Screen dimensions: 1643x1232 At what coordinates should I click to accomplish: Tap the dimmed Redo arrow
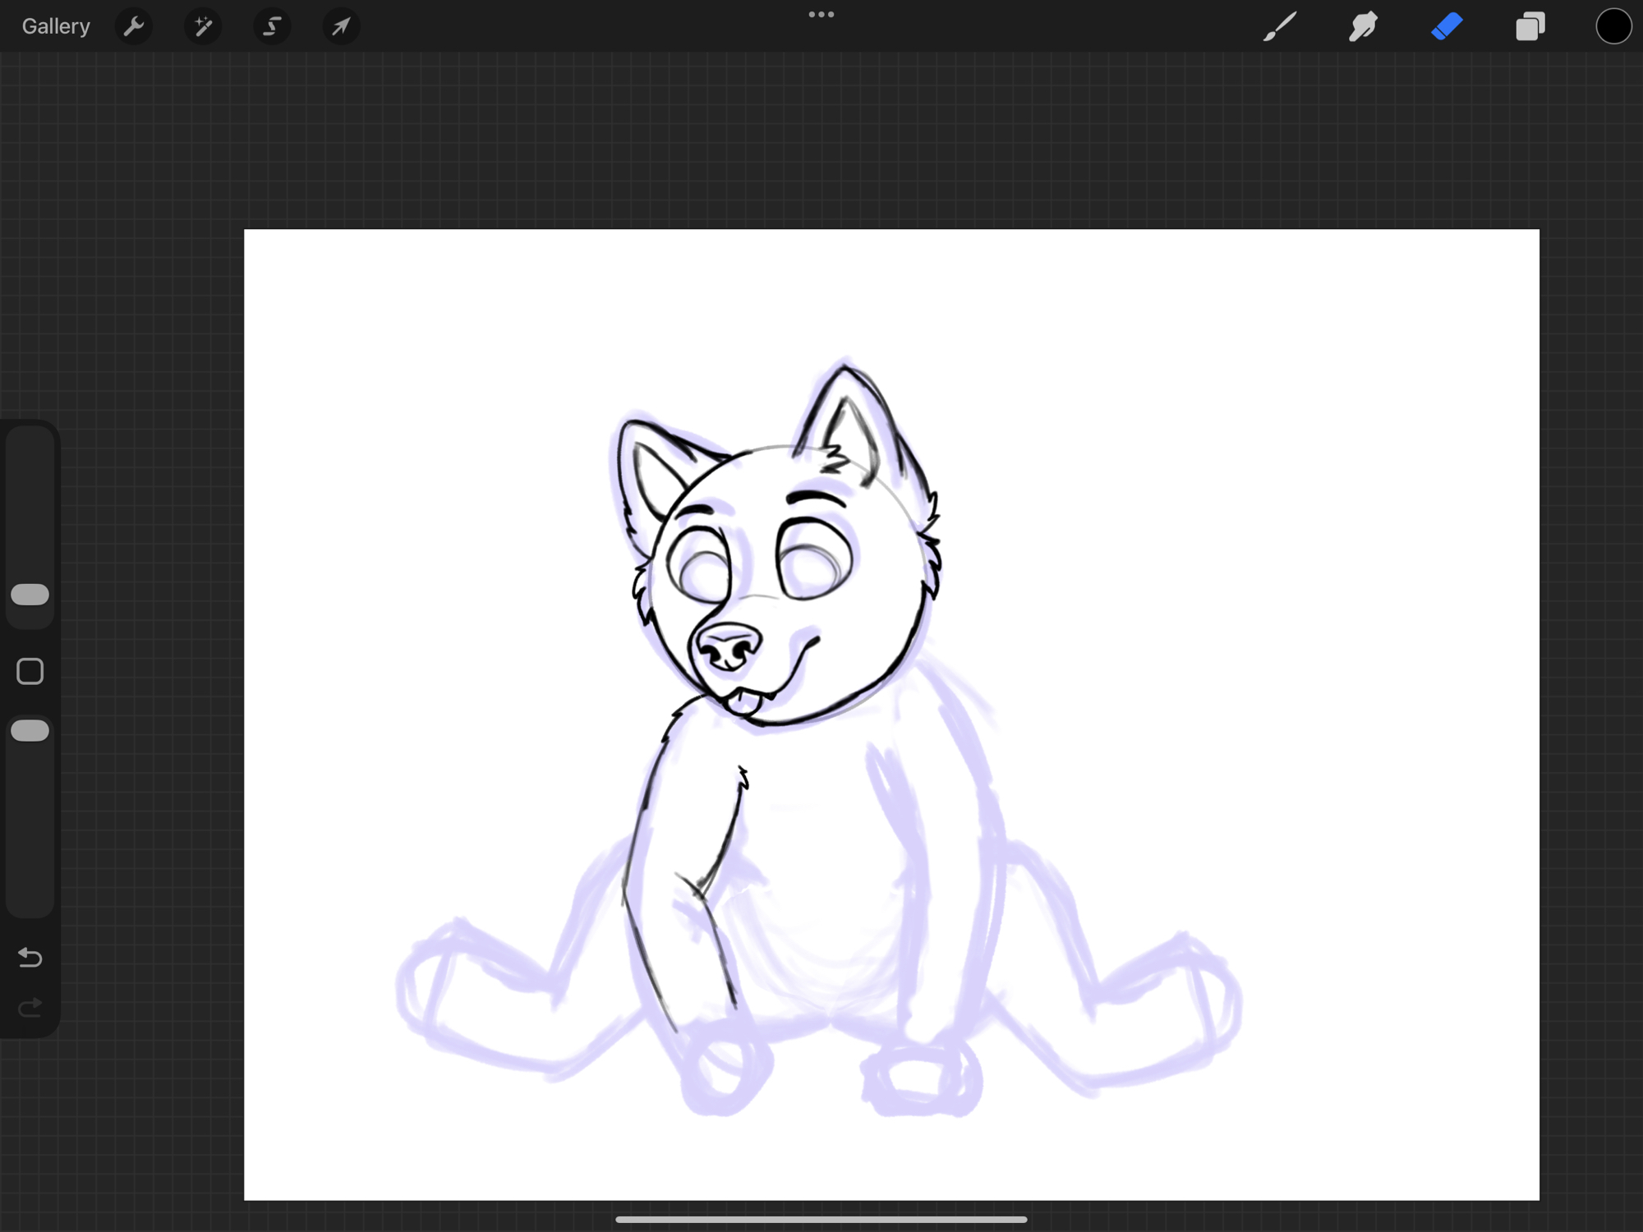[30, 1007]
